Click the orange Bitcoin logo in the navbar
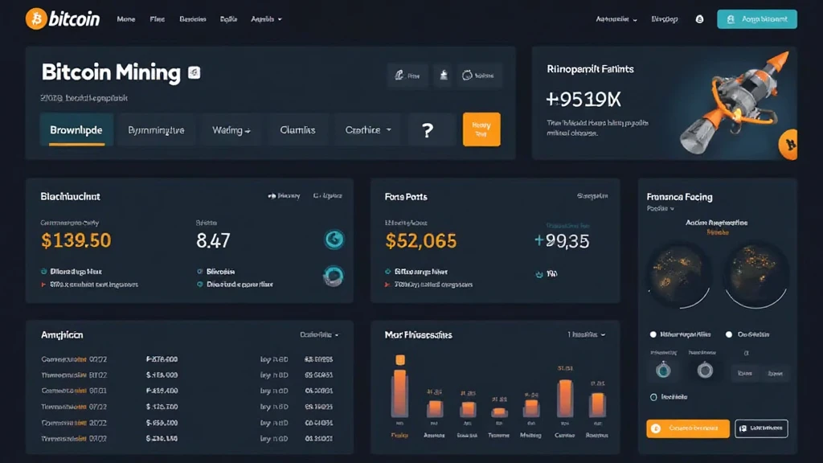Image resolution: width=823 pixels, height=463 pixels. pos(35,19)
